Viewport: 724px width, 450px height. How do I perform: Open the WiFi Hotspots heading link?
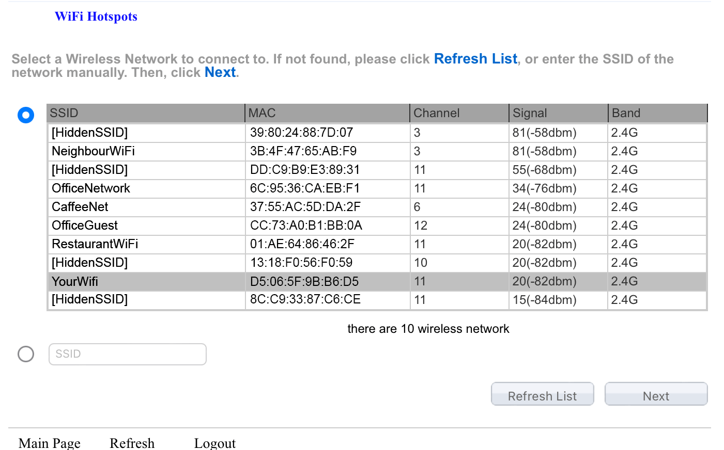click(x=96, y=17)
